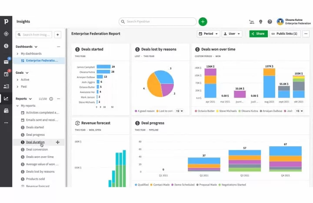Expand the +3 legend dropdown in Deals won
Screen dimensions: 313x203
pyautogui.click(x=299, y=111)
